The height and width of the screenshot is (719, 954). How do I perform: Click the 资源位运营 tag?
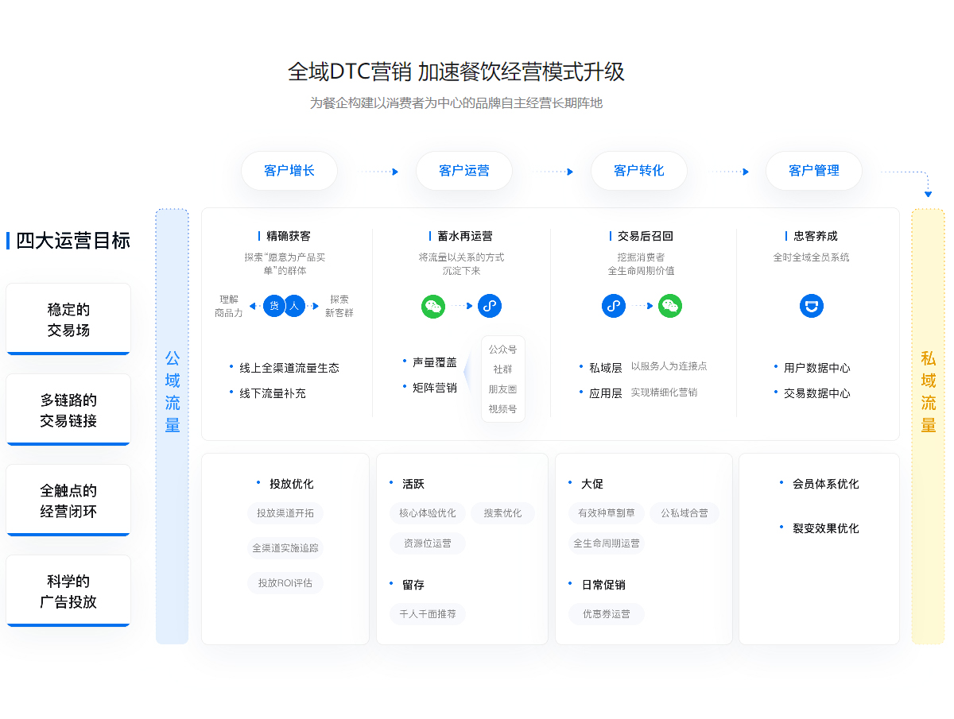click(428, 543)
